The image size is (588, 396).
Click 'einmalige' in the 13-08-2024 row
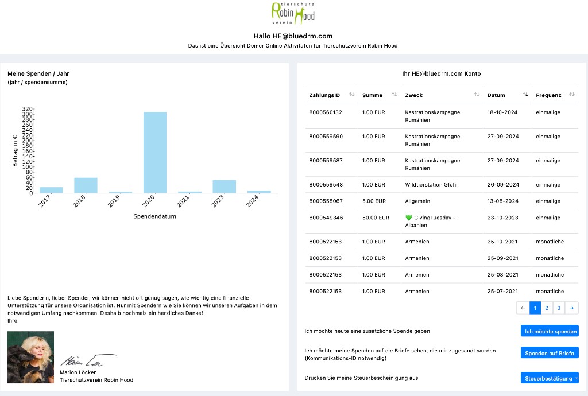coord(548,201)
